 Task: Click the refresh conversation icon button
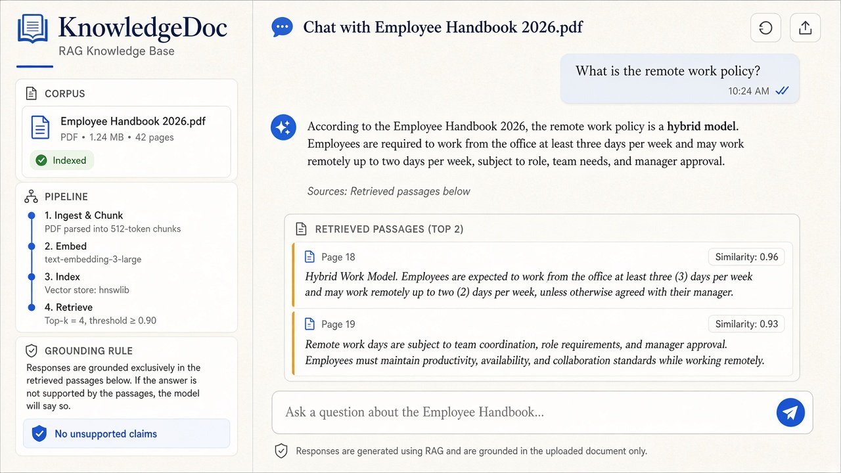[765, 28]
